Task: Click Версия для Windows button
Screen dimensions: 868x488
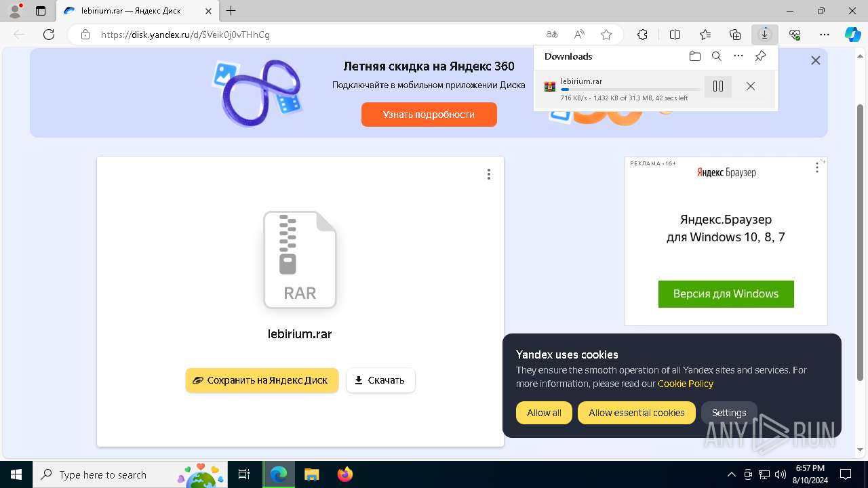Action: (x=726, y=294)
